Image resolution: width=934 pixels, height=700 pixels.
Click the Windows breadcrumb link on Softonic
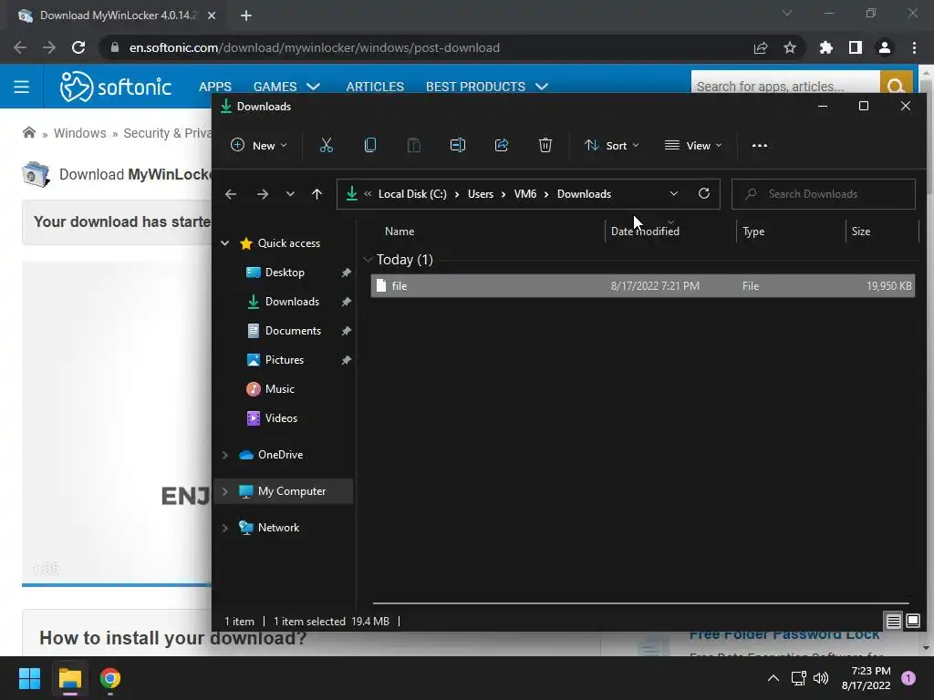(80, 133)
